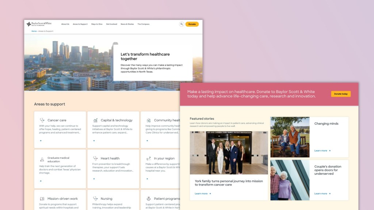
Task: Open the Couple's donation story photo
Action: tap(290, 180)
